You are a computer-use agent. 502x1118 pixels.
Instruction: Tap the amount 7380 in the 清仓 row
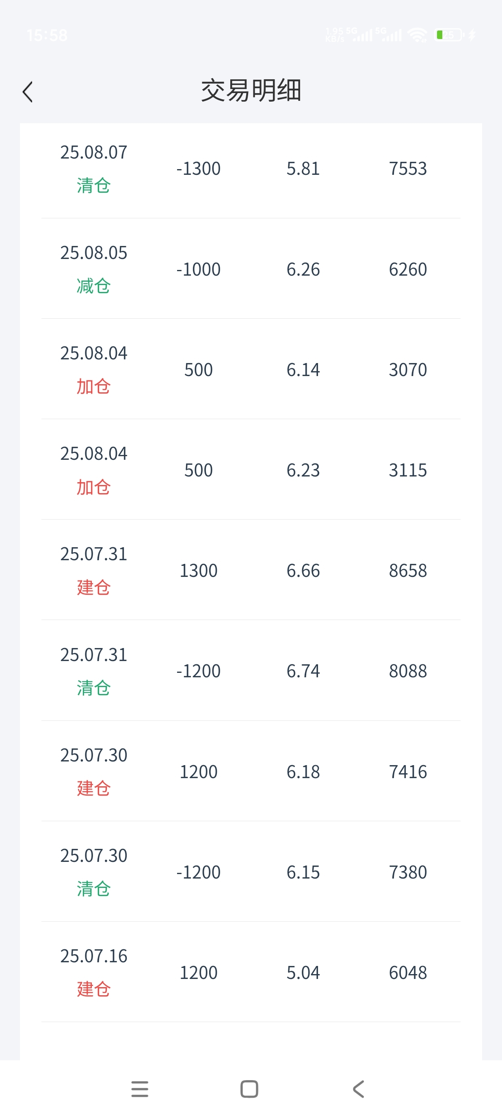[x=408, y=872]
